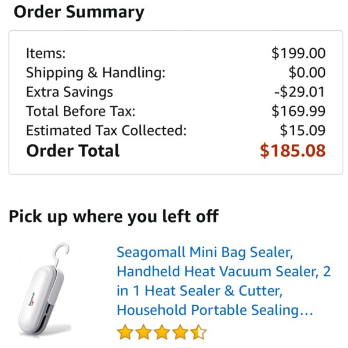Screen dimensions: 348x348
Task: Select the $15.09 estimated tax amount
Action: click(303, 130)
